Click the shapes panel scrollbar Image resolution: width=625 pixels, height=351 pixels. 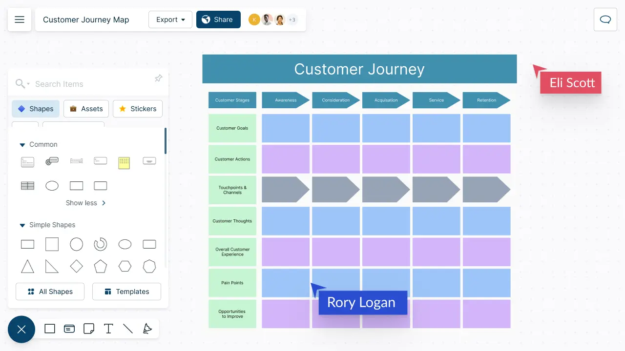[x=166, y=141]
